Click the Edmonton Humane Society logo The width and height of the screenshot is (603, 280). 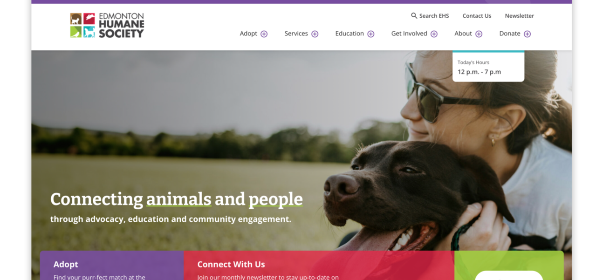(107, 25)
